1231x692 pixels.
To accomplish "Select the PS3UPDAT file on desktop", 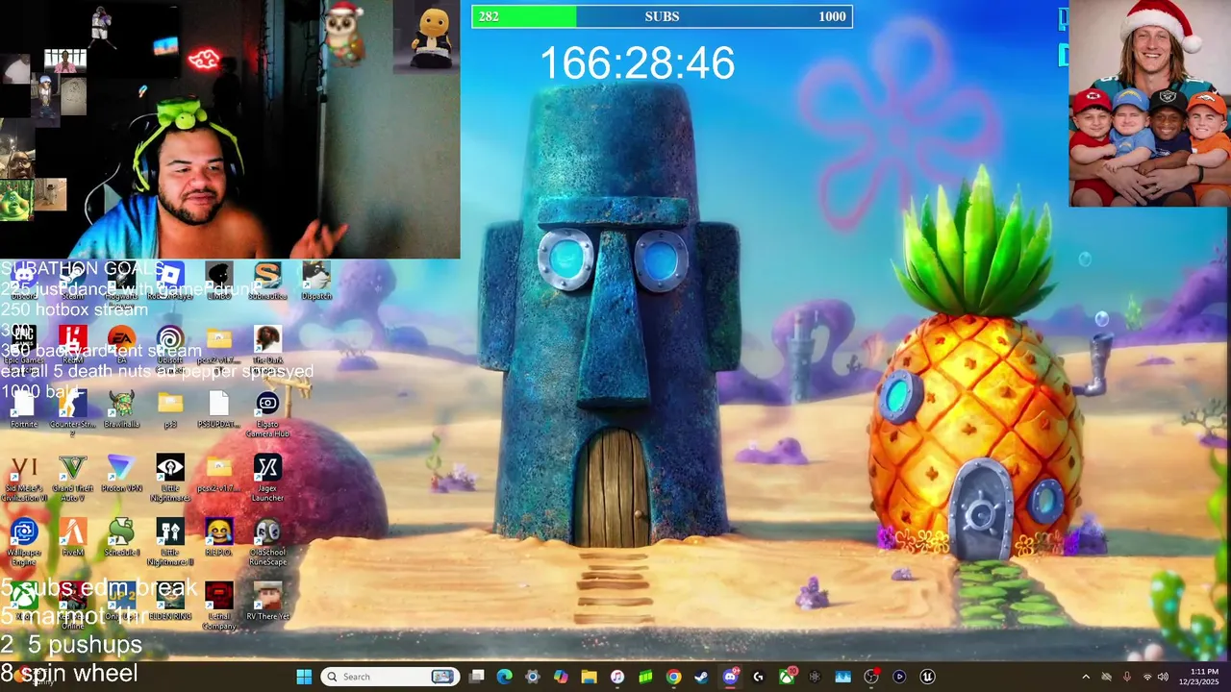I will (219, 408).
